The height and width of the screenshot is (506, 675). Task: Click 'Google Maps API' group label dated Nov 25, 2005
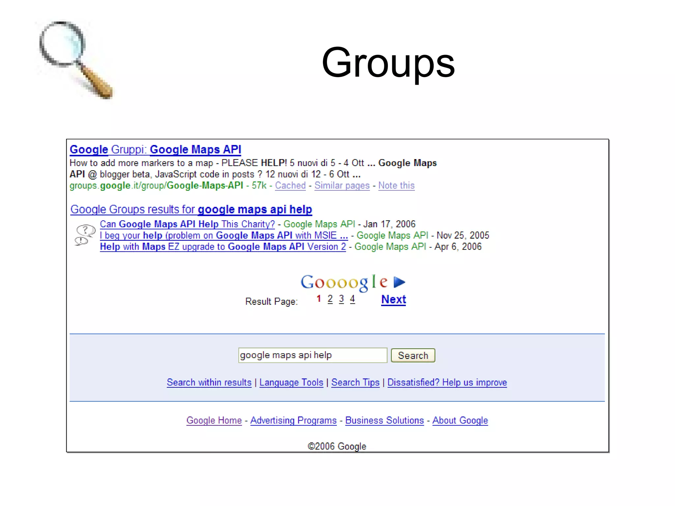click(392, 235)
